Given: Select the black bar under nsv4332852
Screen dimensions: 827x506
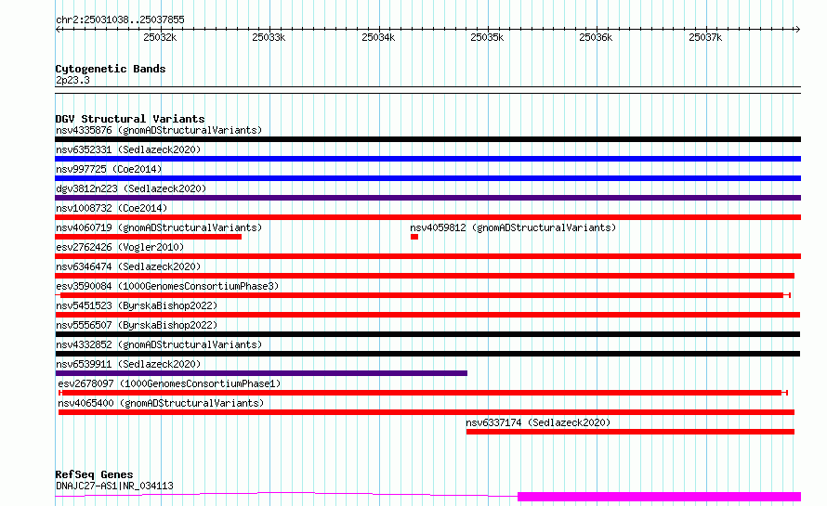Looking at the screenshot, I should pos(427,354).
